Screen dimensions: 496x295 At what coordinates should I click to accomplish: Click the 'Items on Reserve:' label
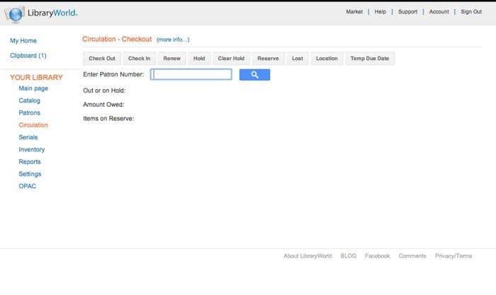point(108,118)
